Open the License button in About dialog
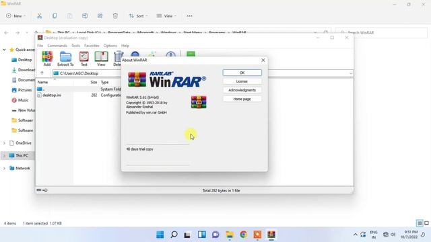This screenshot has height=242, width=431. coord(242,81)
